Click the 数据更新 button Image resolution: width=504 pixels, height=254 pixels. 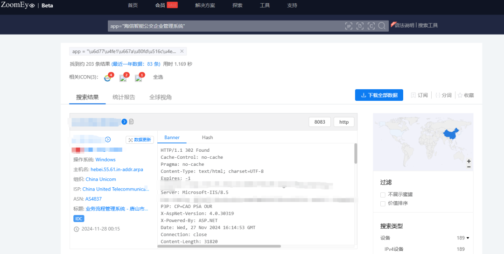(140, 140)
